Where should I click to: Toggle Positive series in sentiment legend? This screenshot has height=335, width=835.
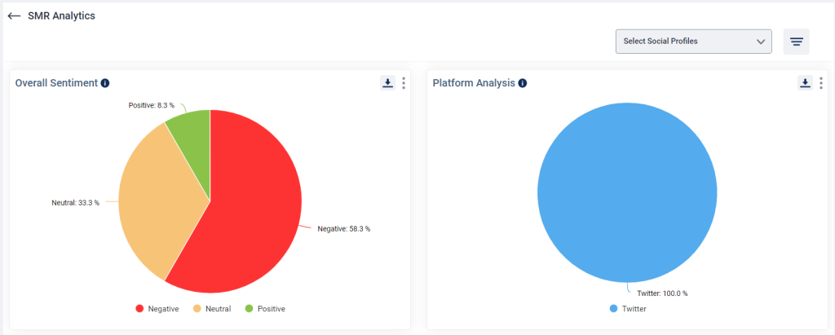265,308
